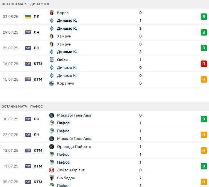Open the Маккабі Тель-Авів link on 30.07.25
The image size is (209, 187).
tap(74, 115)
